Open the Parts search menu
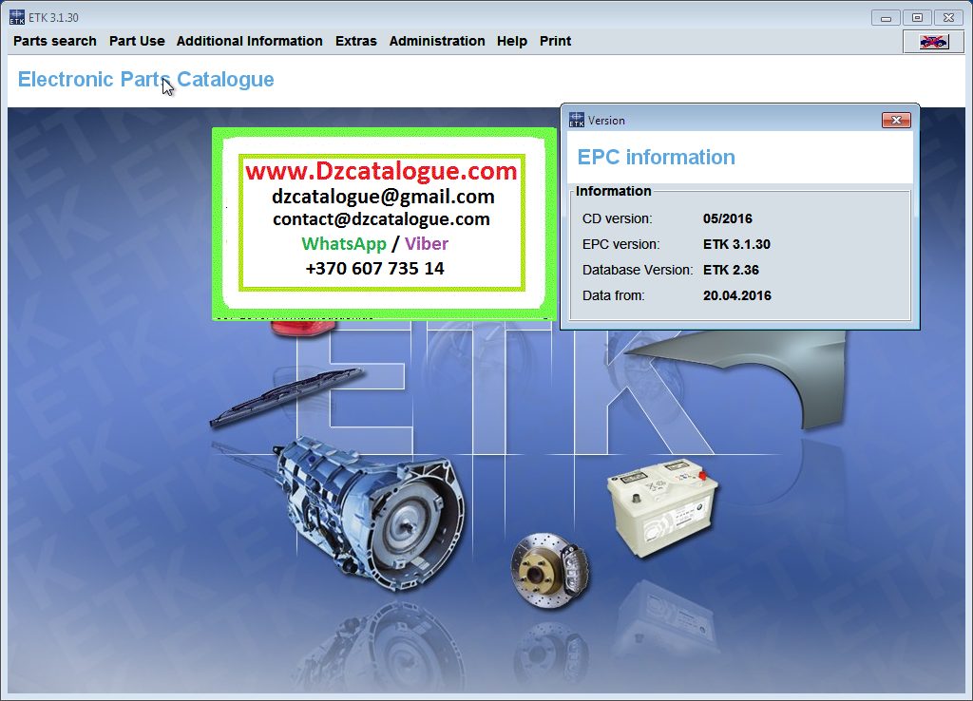Screen dimensions: 973x701 pos(54,41)
